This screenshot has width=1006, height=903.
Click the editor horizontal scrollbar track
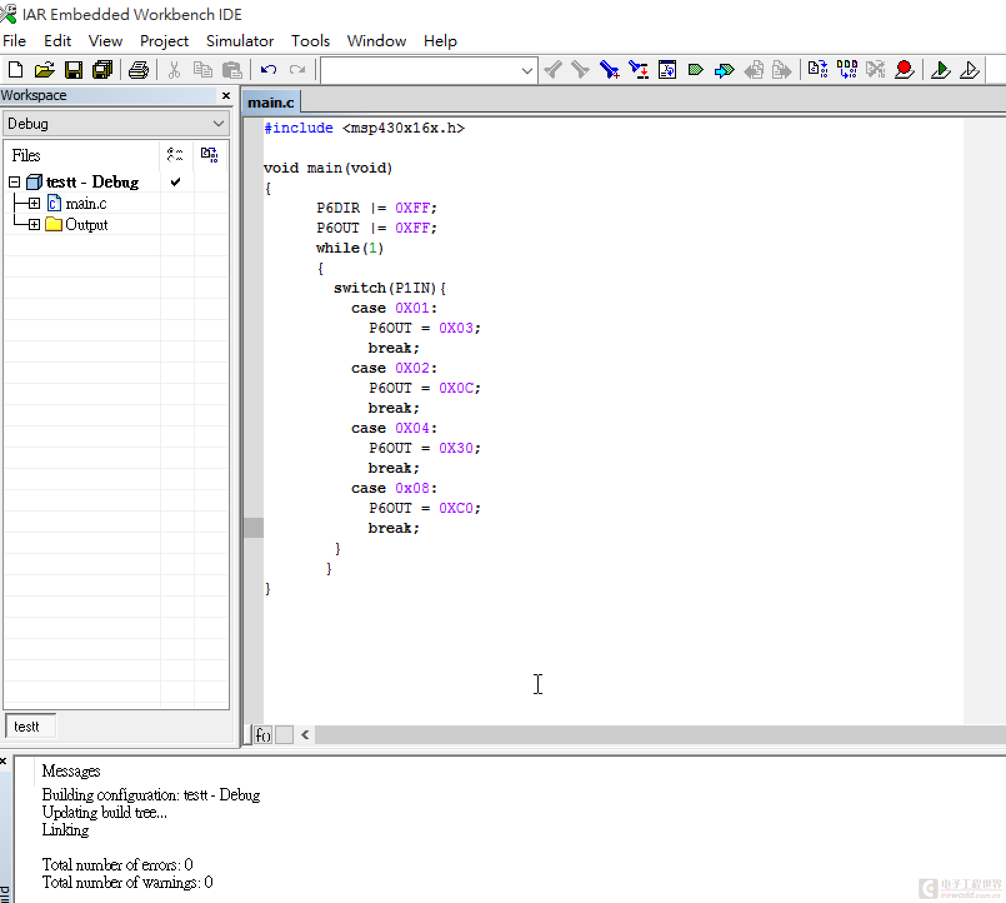(659, 735)
